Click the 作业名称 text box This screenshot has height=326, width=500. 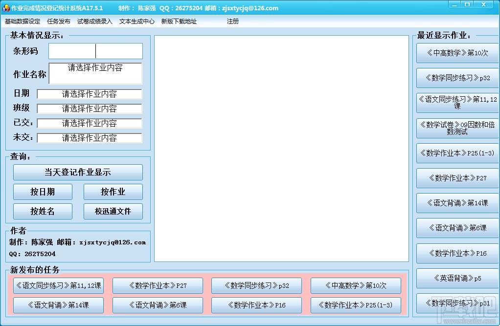click(x=95, y=73)
